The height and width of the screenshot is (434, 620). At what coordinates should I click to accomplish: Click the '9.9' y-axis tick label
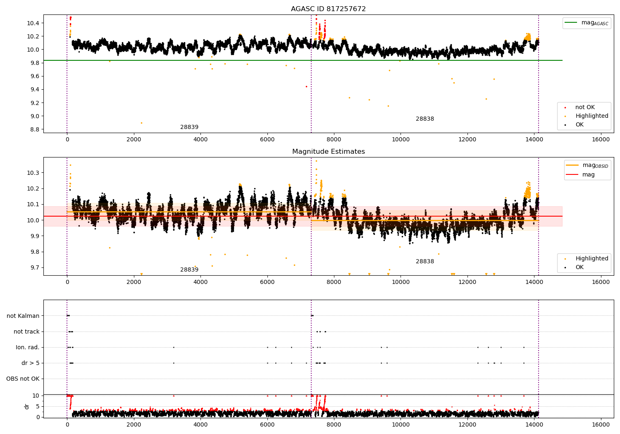click(35, 236)
